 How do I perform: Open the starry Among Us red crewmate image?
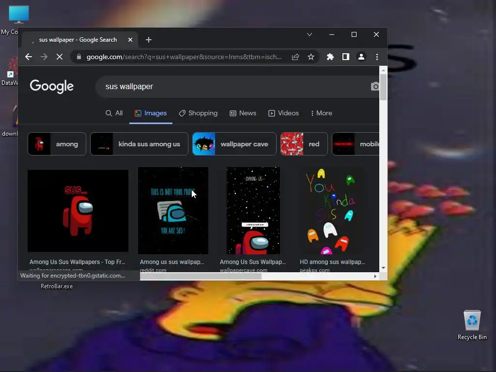pyautogui.click(x=253, y=211)
